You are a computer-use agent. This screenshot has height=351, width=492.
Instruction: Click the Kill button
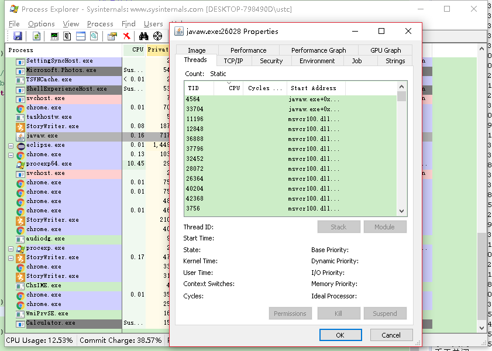click(339, 314)
